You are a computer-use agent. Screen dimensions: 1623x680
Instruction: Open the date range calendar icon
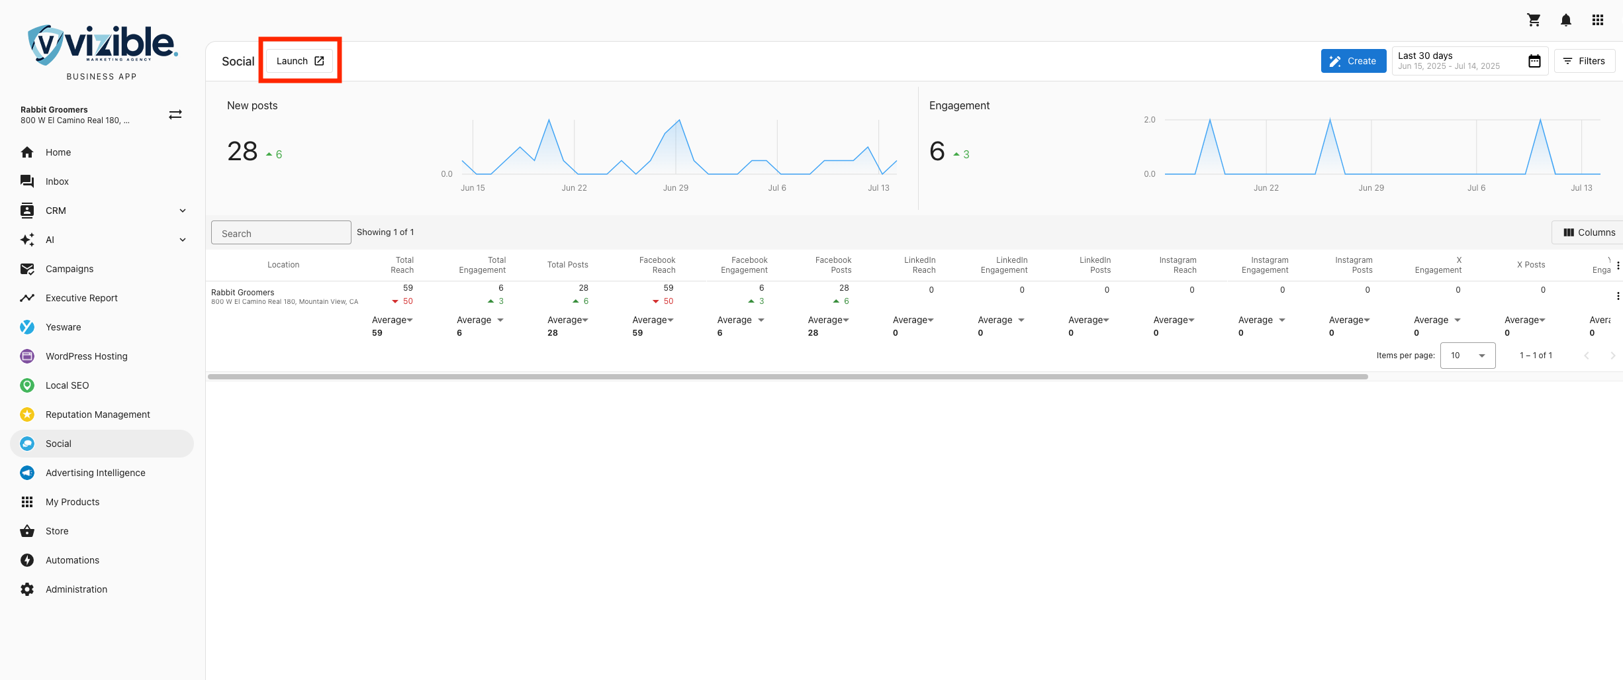1534,61
